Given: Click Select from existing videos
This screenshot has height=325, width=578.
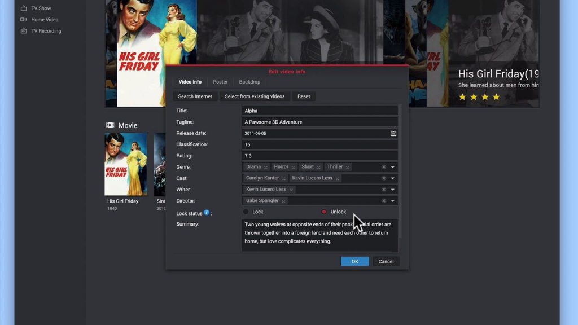Looking at the screenshot, I should [255, 96].
